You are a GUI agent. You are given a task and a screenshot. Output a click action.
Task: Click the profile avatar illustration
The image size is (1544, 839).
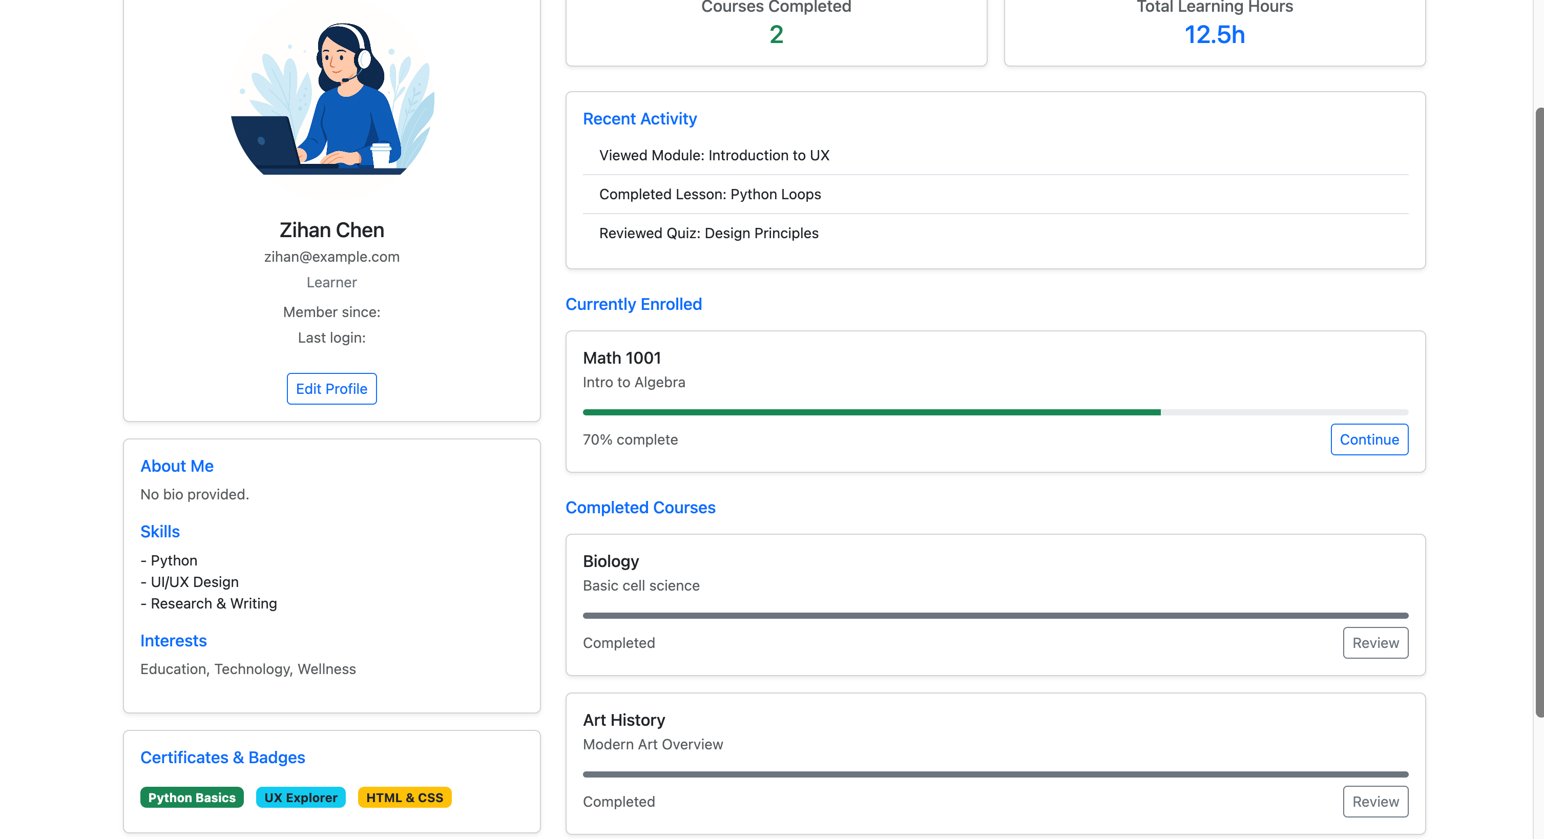[331, 99]
